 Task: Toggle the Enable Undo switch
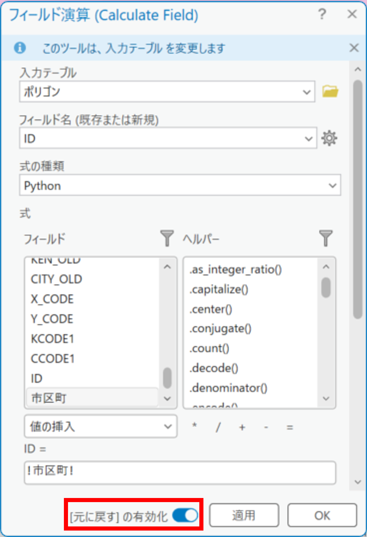click(185, 515)
